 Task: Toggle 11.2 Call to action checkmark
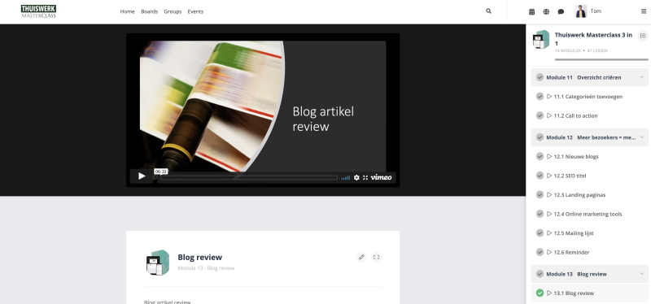pyautogui.click(x=540, y=115)
